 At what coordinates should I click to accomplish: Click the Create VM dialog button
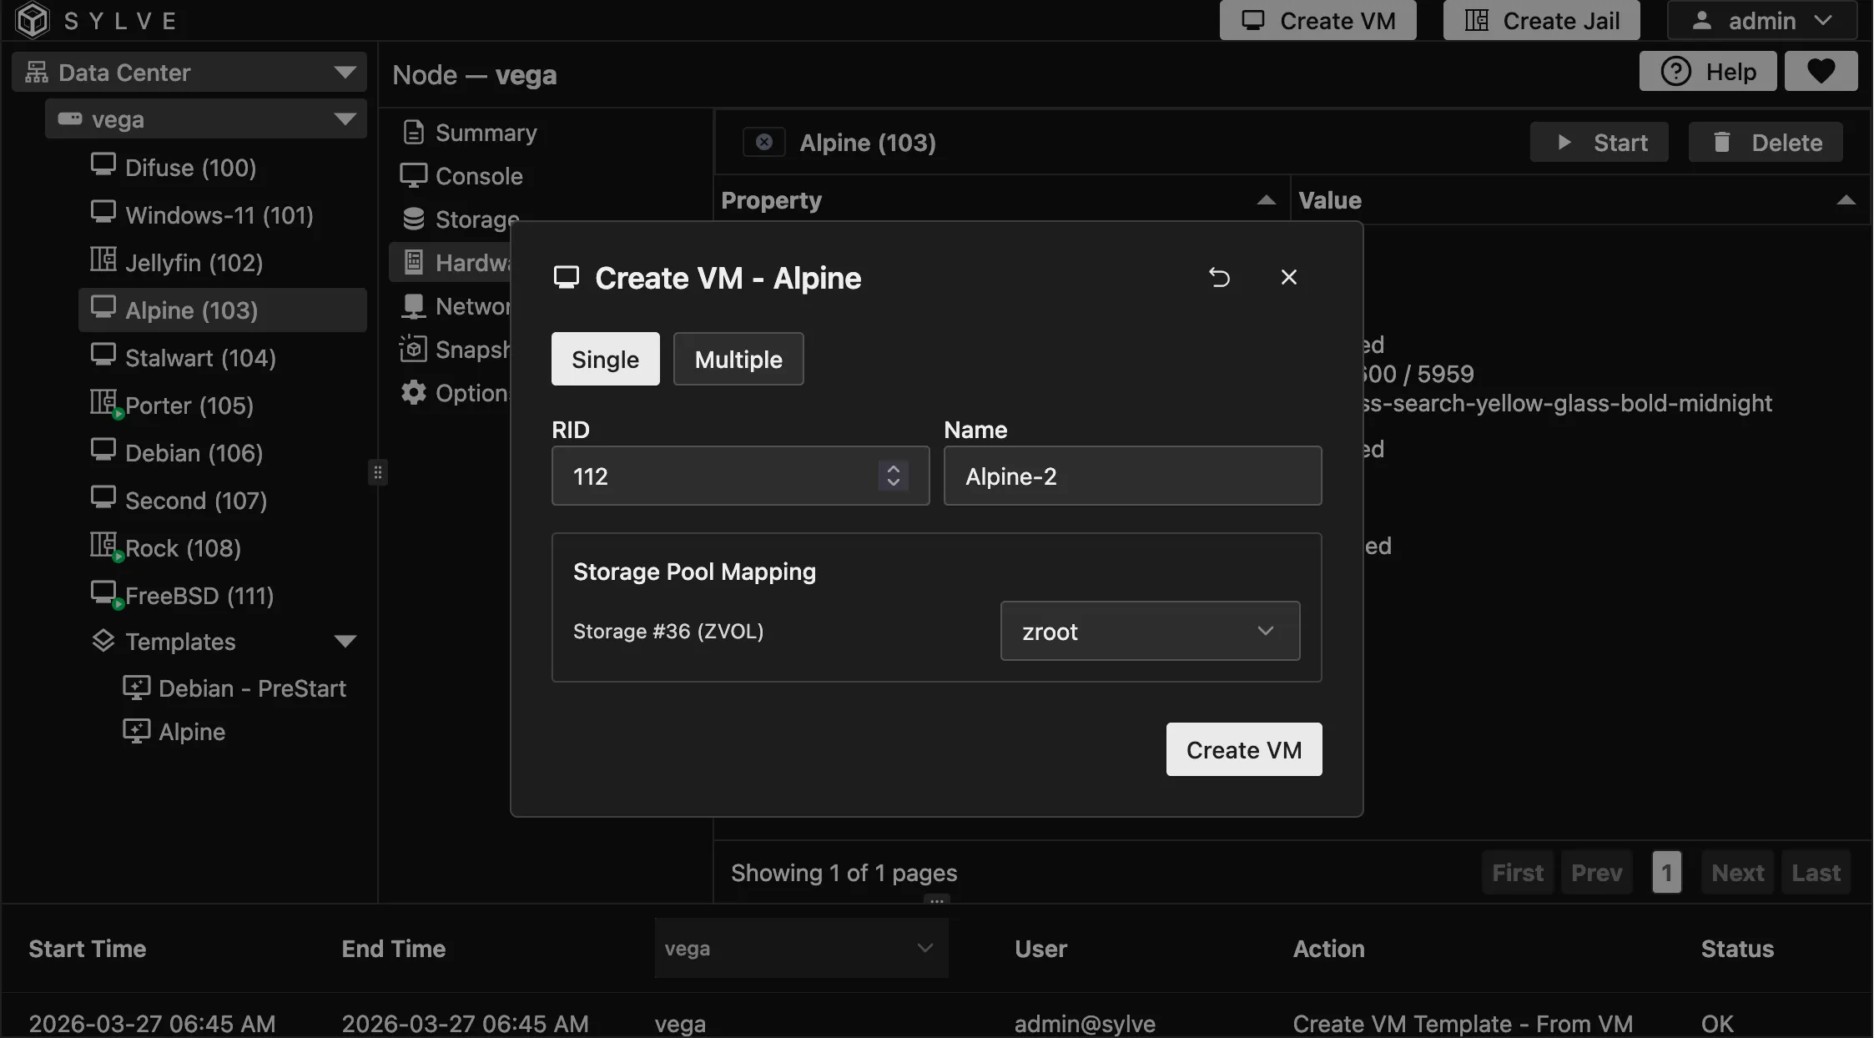(x=1242, y=749)
